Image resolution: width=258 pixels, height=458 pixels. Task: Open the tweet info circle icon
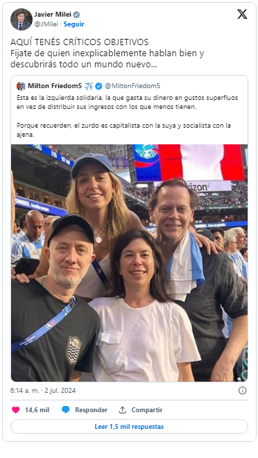click(x=242, y=391)
